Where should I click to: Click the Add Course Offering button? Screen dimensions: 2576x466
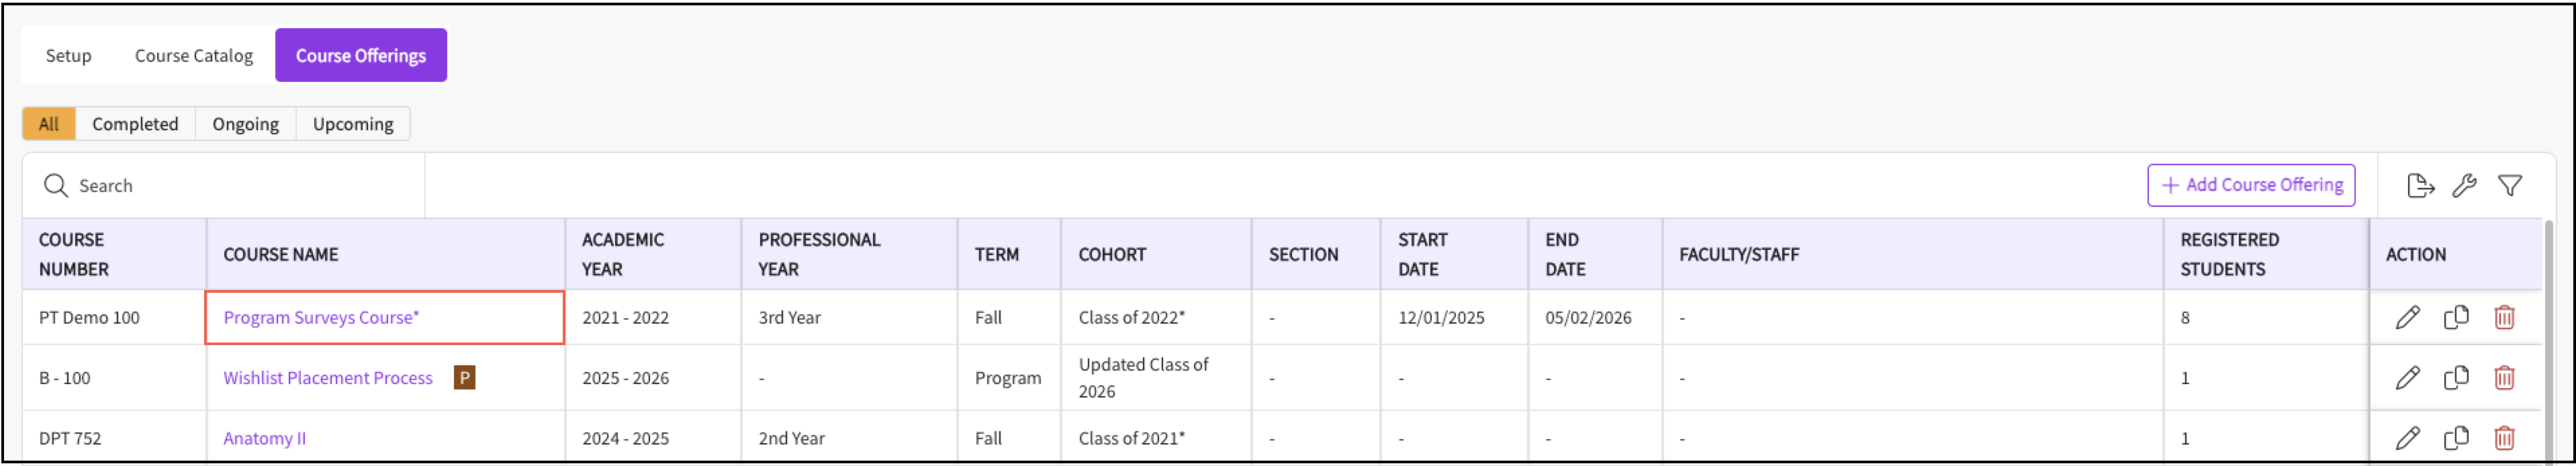2251,185
